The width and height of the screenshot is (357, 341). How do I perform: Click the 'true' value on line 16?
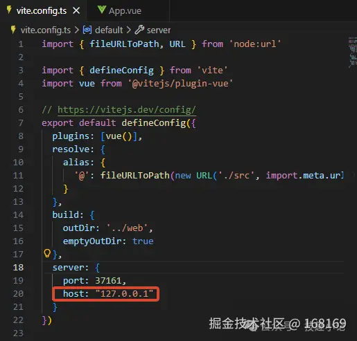point(143,241)
